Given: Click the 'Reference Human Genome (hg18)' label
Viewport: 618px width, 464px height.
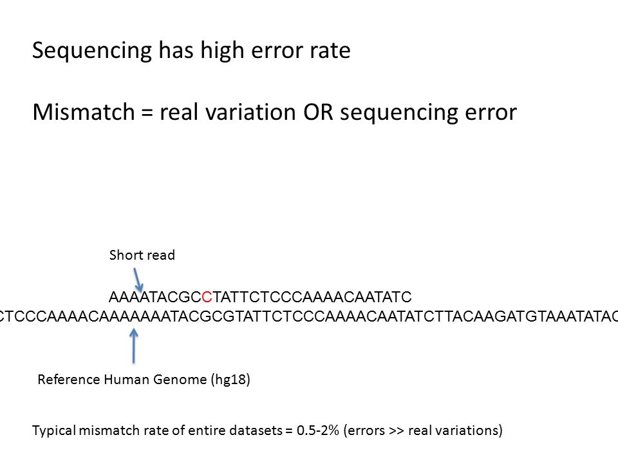Looking at the screenshot, I should [144, 380].
